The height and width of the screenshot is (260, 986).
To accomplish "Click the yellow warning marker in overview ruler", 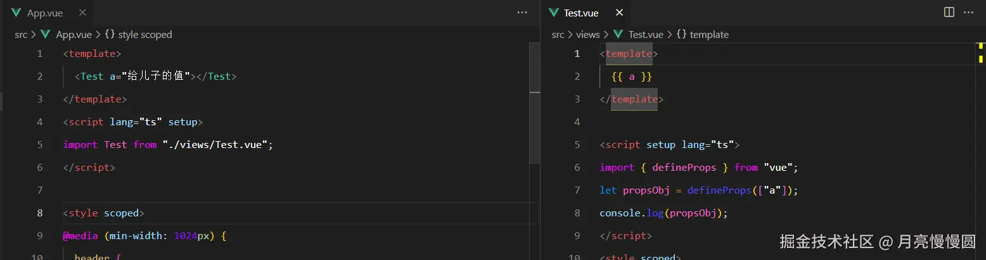I will (980, 46).
